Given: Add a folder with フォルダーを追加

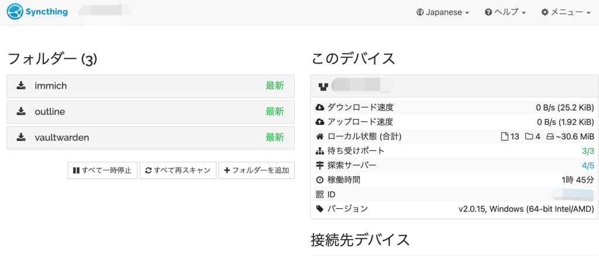Looking at the screenshot, I should tap(257, 171).
